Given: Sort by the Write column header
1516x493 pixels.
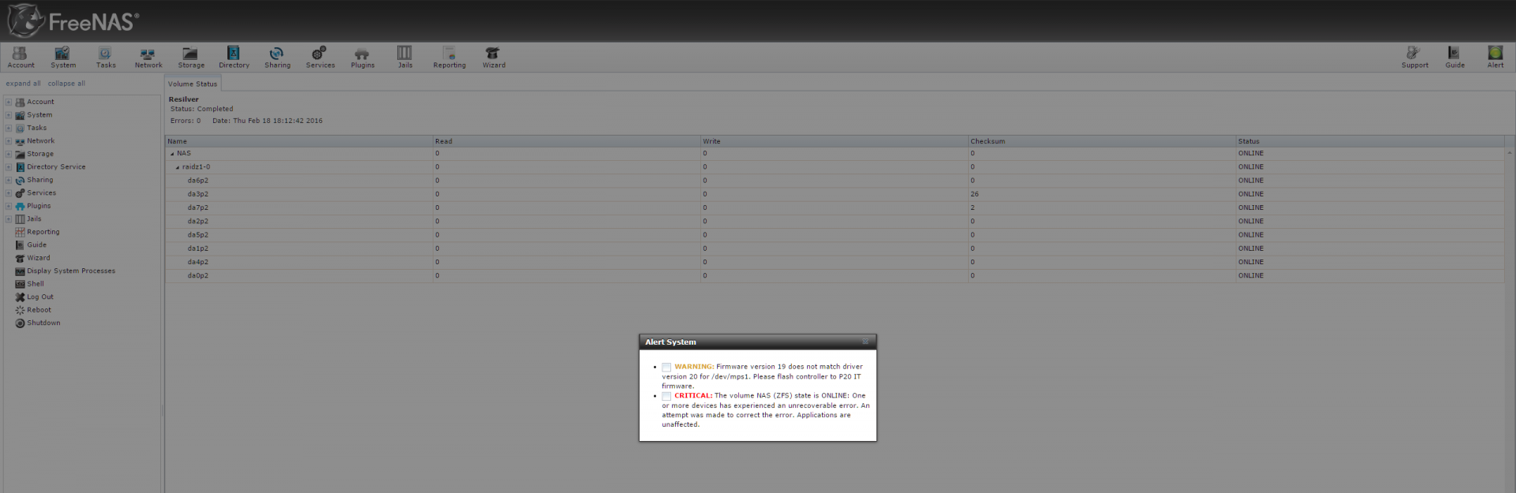Looking at the screenshot, I should [x=834, y=141].
